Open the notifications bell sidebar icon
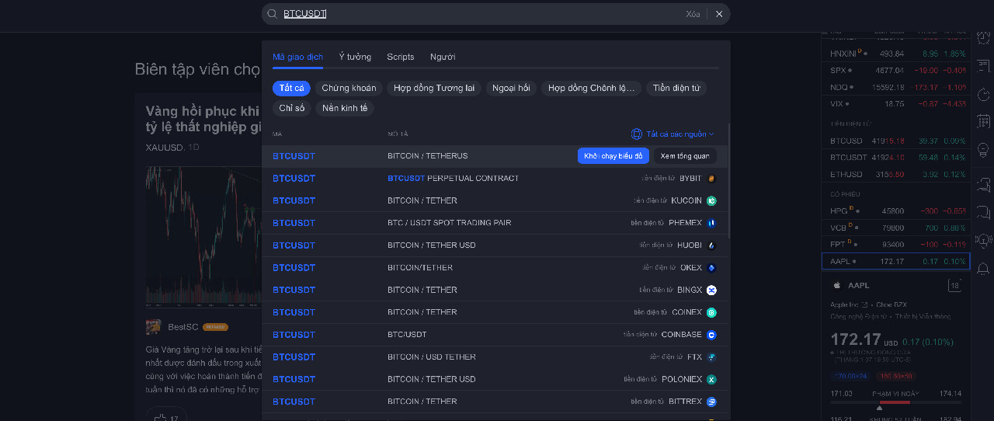 [x=983, y=269]
